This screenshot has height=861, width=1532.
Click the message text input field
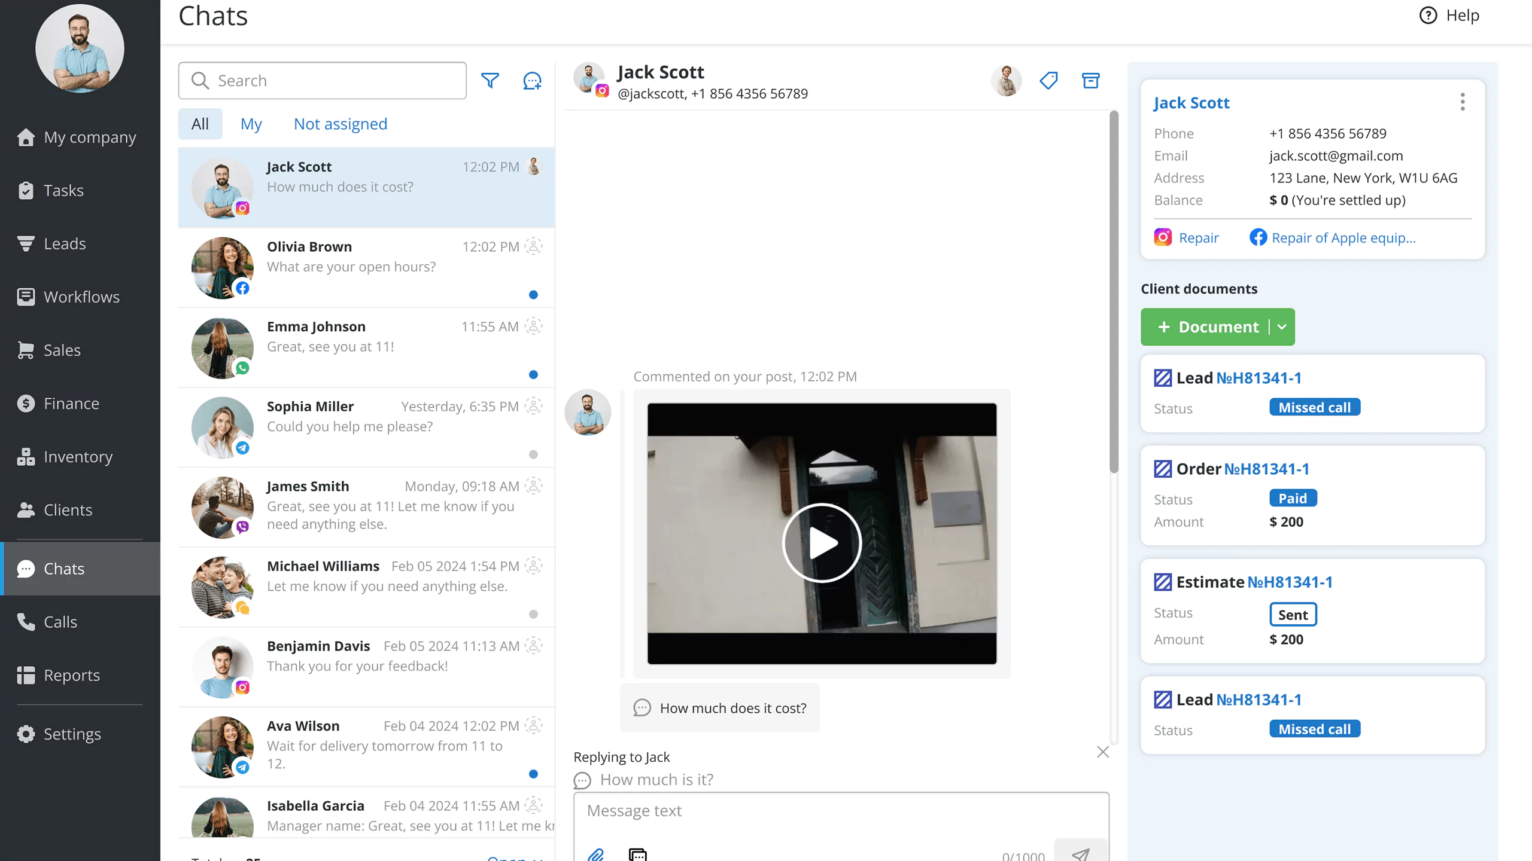pos(841,811)
